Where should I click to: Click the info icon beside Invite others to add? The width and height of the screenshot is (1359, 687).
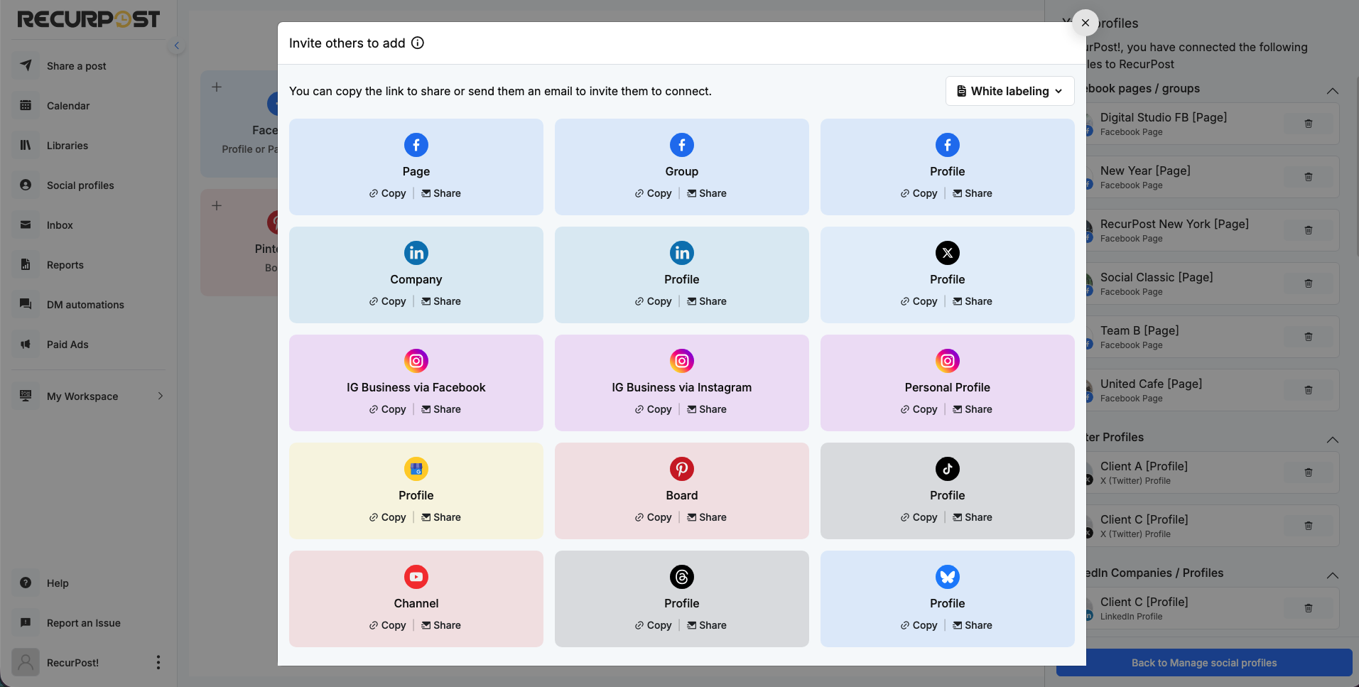pyautogui.click(x=418, y=43)
